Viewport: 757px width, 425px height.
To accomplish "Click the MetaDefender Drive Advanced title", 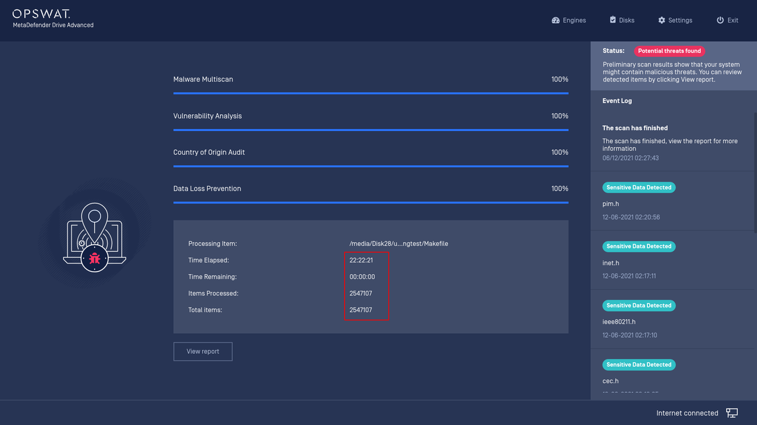I will pos(53,25).
